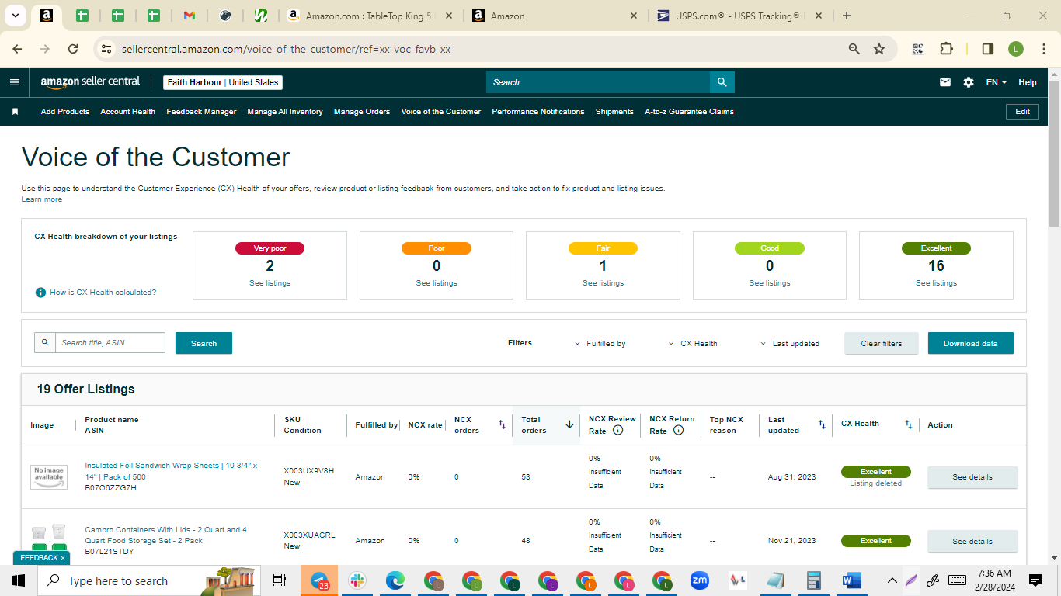1061x596 pixels.
Task: Click the bookmark icon on the favorites bar
Action: click(15, 112)
